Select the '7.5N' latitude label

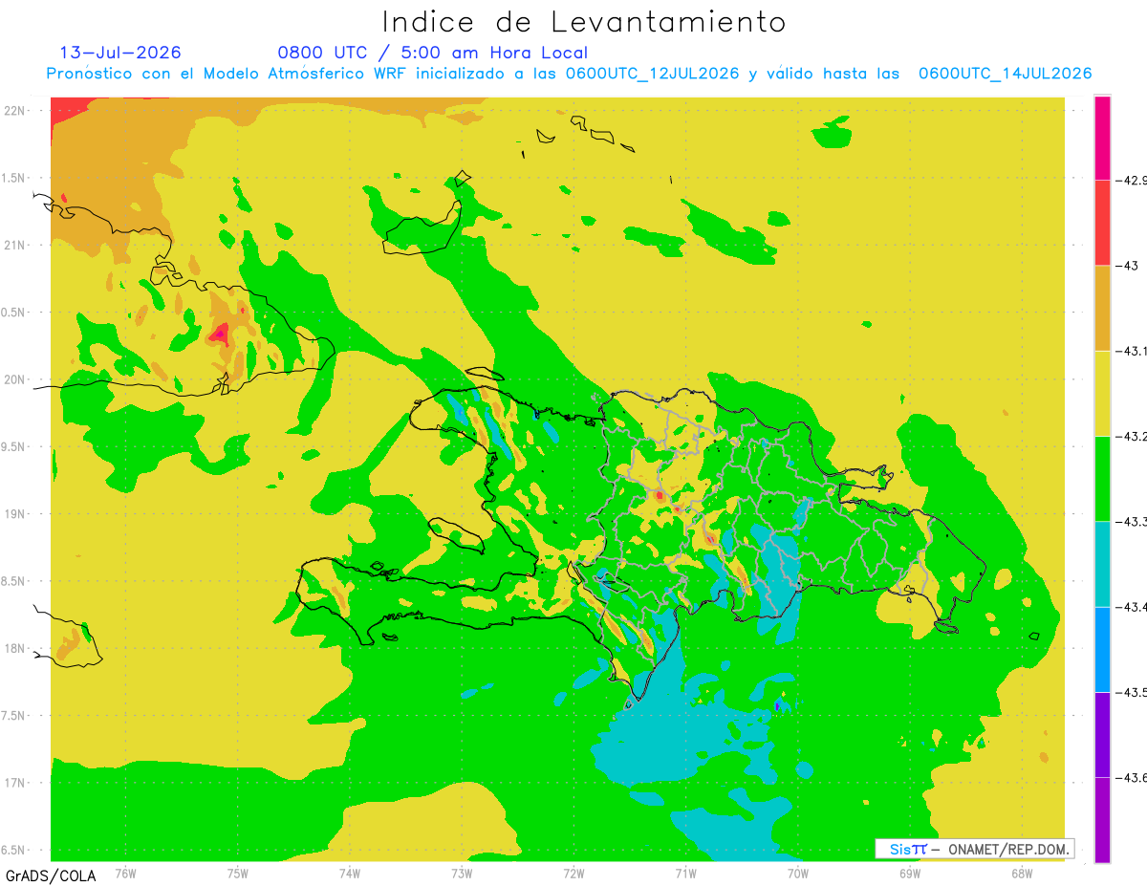tap(14, 716)
